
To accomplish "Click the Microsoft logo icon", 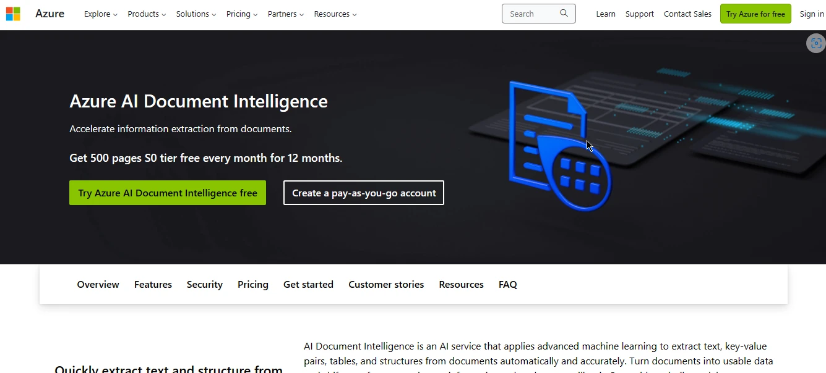I will 13,14.
